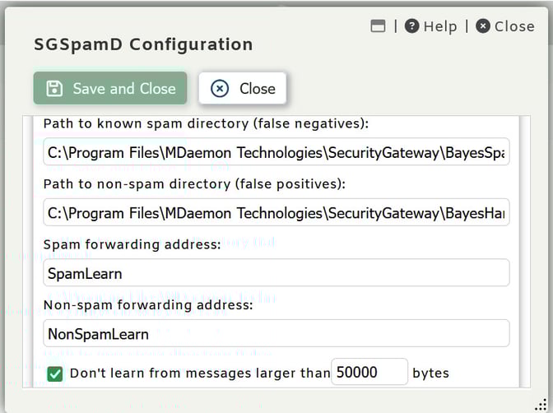Click the dialog maximize window icon

(x=378, y=26)
